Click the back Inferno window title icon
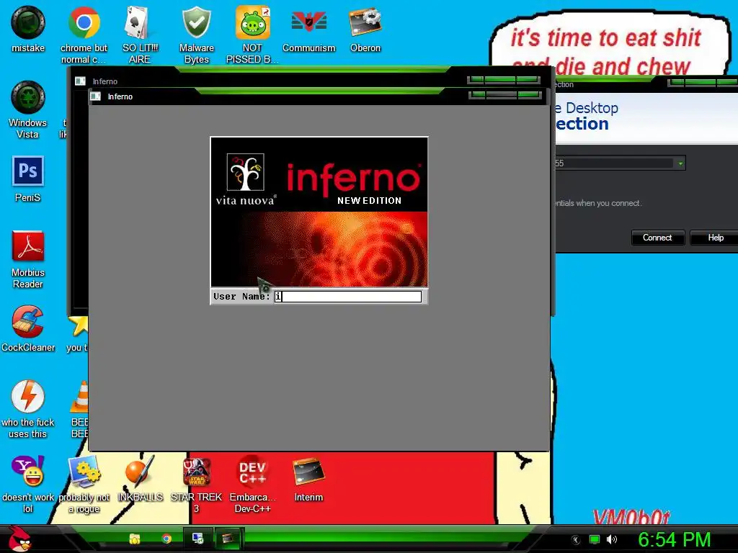Viewport: 738px width, 553px height. [80, 81]
